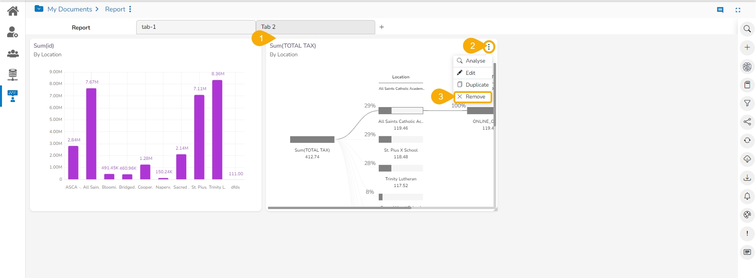Viewport: 756px width, 278px height.
Task: Open the data connectors sidebar icon
Action: click(13, 74)
